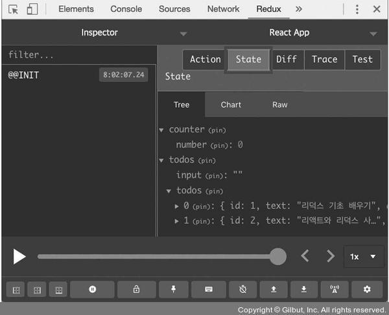The image size is (389, 315).
Task: Pin the counter state key
Action: [x=217, y=131]
